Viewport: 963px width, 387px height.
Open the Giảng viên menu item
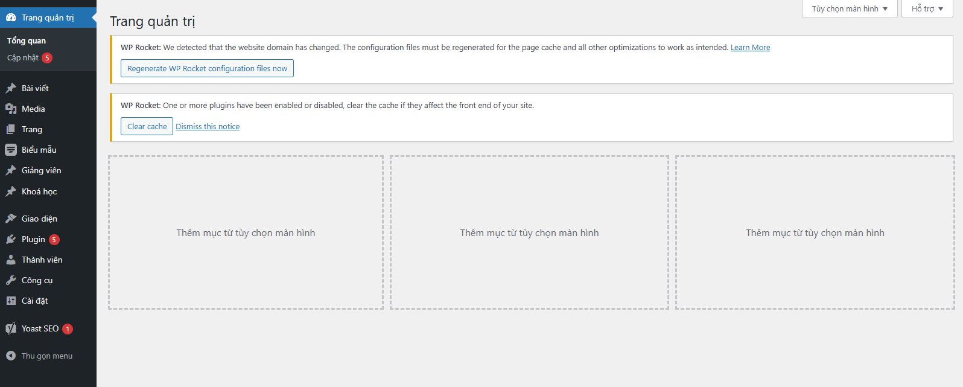point(41,170)
